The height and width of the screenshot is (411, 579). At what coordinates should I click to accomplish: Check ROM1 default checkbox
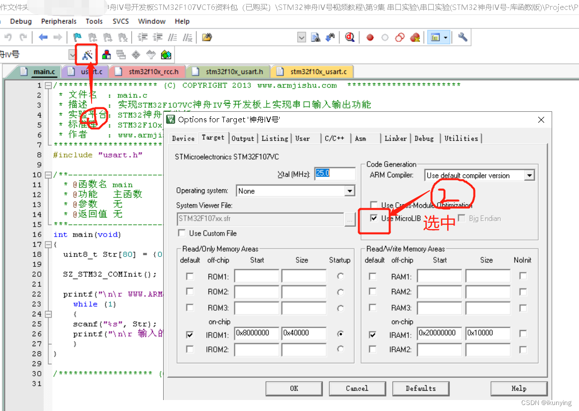190,276
